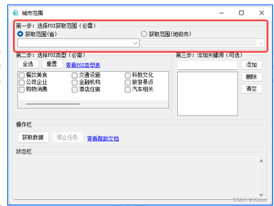This screenshot has height=206, width=274.
Task: Open the 查看POI类型表 link
Action: click(83, 65)
